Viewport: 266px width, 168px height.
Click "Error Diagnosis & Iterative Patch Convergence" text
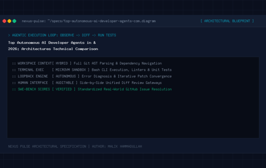coord(127,76)
